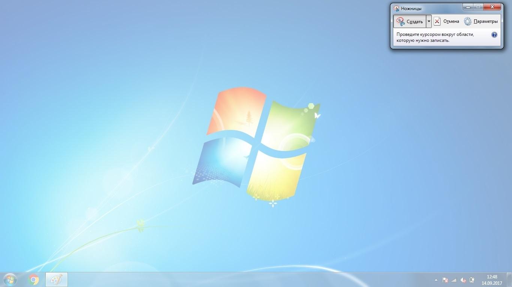Screen dimensions: 512x287
Task: Minimize the Ножницы window
Action: (468, 7)
